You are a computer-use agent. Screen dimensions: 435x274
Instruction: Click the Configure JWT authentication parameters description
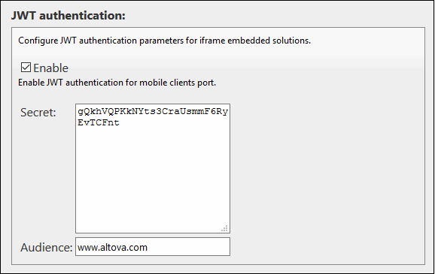pyautogui.click(x=164, y=41)
